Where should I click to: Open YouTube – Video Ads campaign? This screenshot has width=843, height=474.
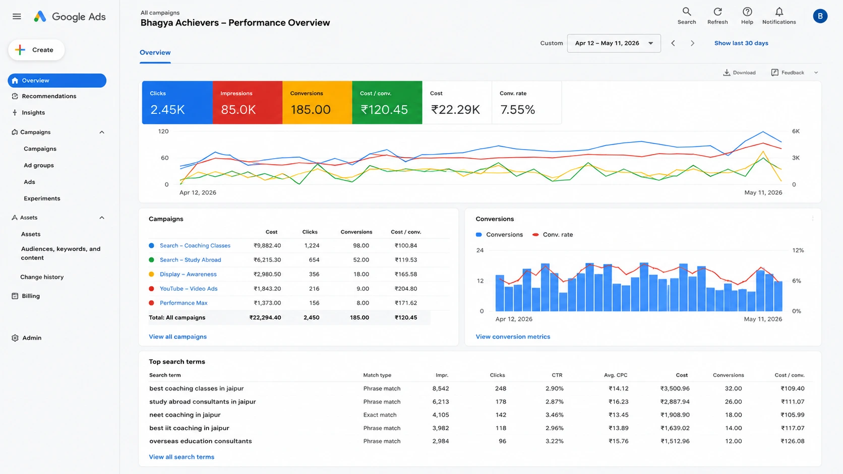point(189,289)
